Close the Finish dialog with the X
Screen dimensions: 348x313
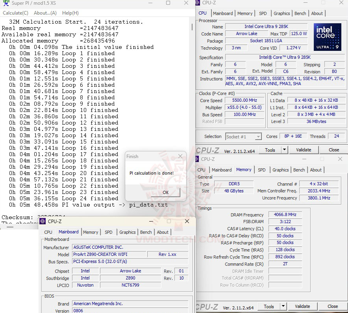pyautogui.click(x=180, y=156)
